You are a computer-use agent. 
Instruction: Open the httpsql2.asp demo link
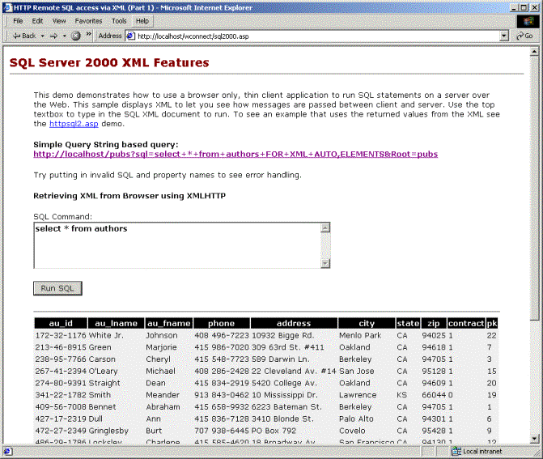pos(74,124)
